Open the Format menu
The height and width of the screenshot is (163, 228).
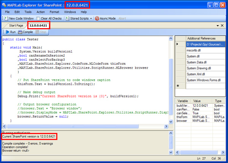(x=54, y=12)
